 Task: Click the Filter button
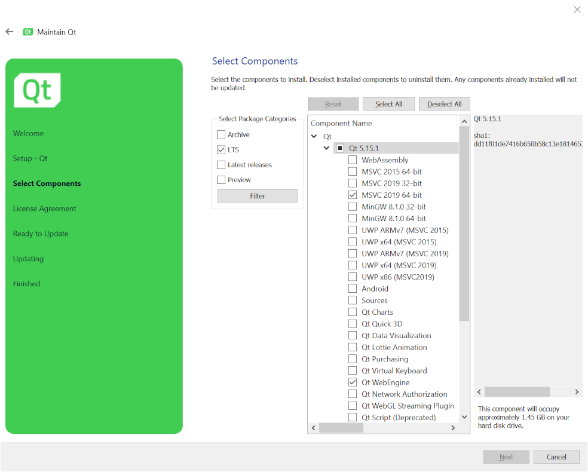pyautogui.click(x=258, y=196)
